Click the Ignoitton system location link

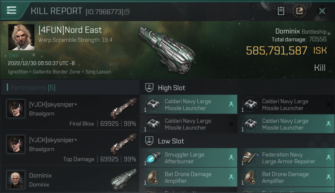point(18,72)
